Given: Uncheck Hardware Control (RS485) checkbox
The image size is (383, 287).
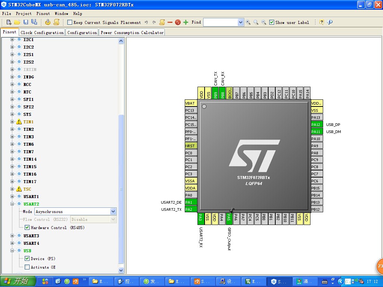Looking at the screenshot, I should coord(27,228).
